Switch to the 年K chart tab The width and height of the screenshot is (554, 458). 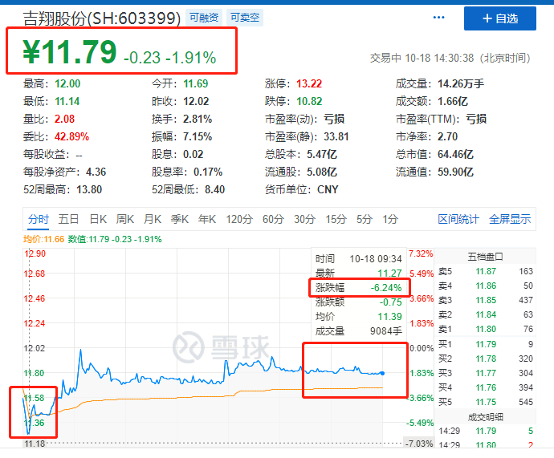coord(206,219)
